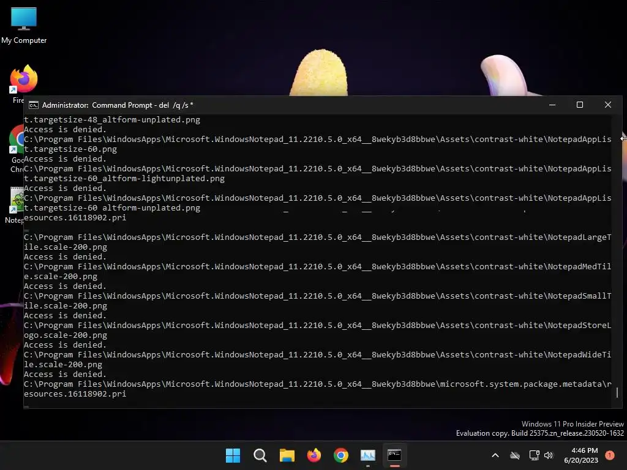627x470 pixels.
Task: Click the line 'e.scale-200.png'
Action: coord(61,276)
